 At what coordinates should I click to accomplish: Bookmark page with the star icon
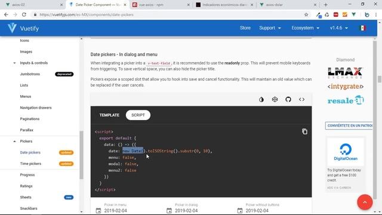tap(306, 14)
